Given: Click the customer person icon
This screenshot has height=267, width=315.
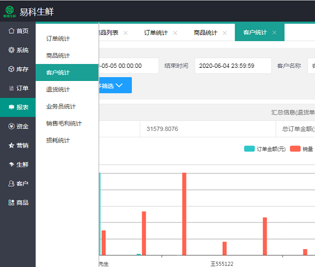Looking at the screenshot, I should [x=11, y=183].
